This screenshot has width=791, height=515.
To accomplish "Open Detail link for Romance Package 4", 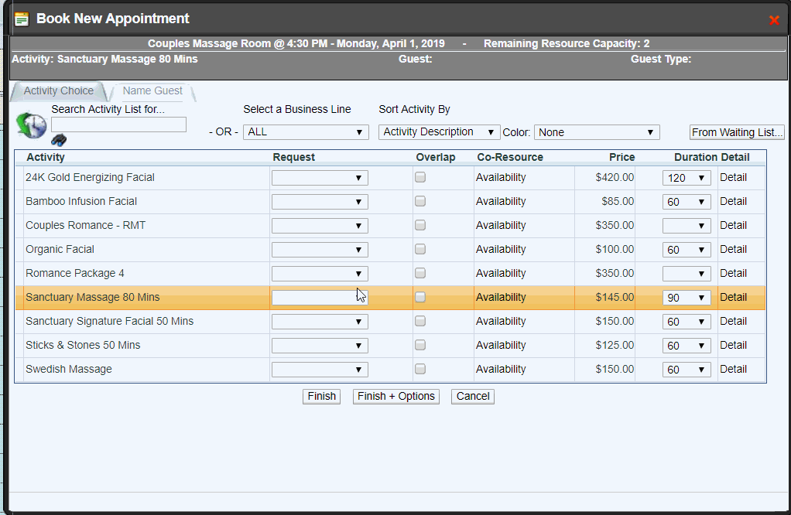I will click(733, 273).
